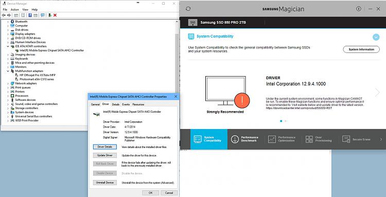Click Cancel in Properties dialog
386x197 pixels.
(x=169, y=193)
